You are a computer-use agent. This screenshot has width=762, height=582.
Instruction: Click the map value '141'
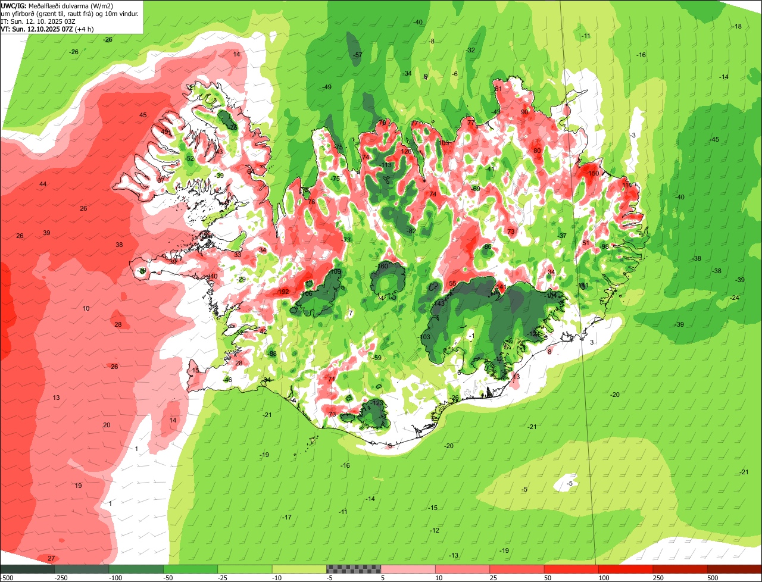(x=501, y=287)
